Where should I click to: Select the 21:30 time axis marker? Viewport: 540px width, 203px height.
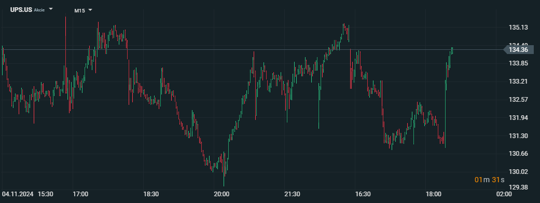click(292, 194)
